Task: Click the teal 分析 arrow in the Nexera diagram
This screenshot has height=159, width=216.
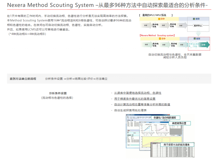Action: [205, 45]
